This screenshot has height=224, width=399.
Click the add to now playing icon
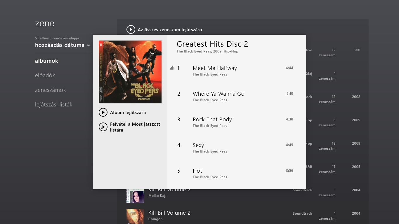tap(103, 127)
